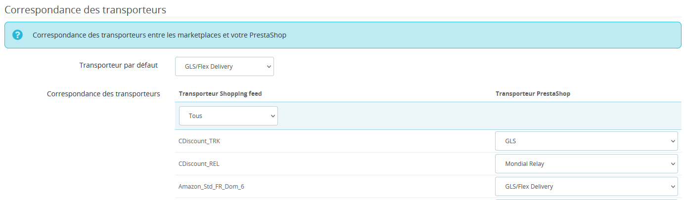Open the Transporteur par défaut dropdown

click(x=225, y=66)
